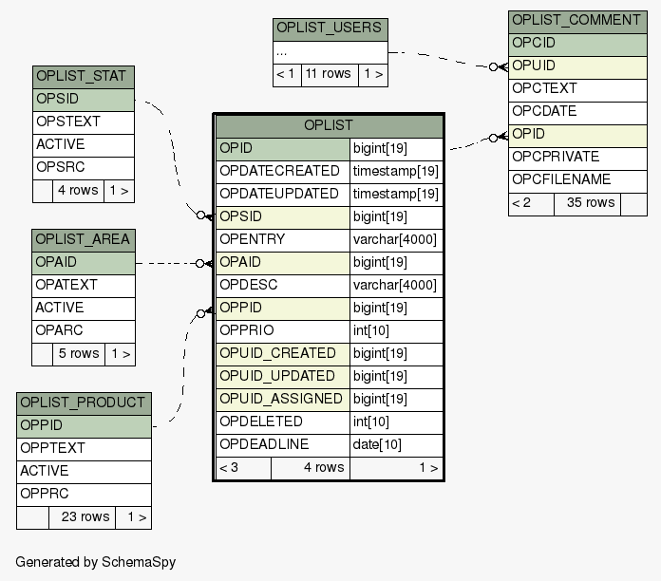Click the OPLIST_PRODUCT table title
The width and height of the screenshot is (661, 581).
click(84, 403)
